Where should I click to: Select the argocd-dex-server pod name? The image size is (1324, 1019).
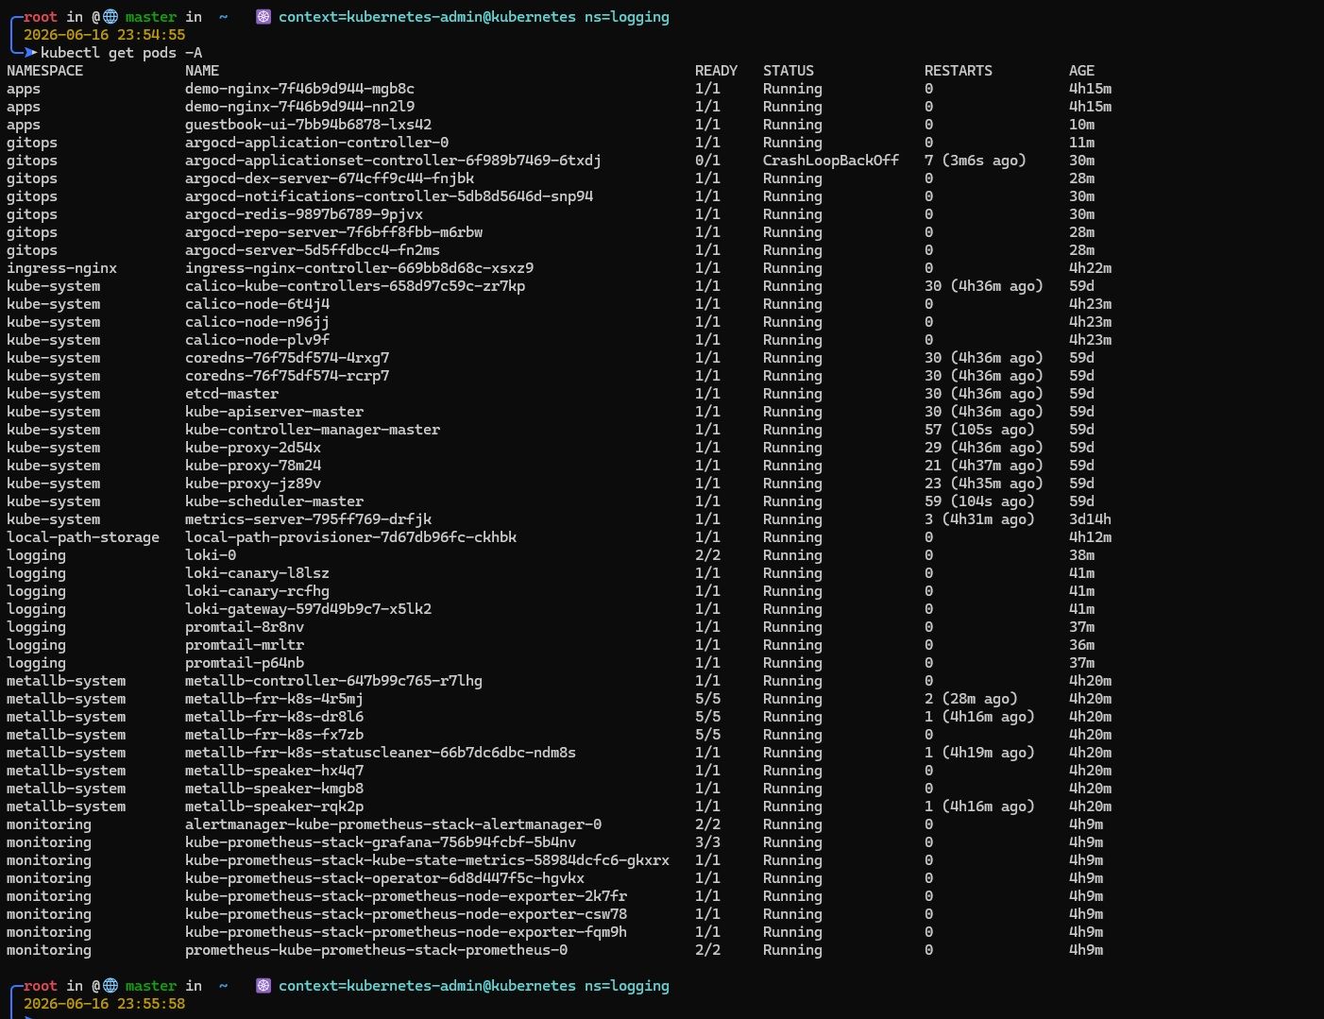[x=330, y=178]
